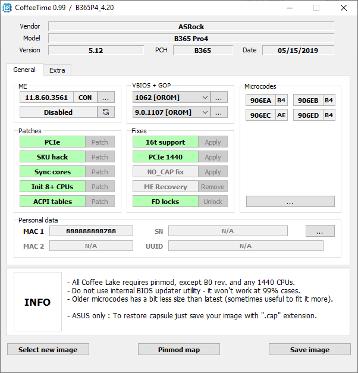
Task: Click Patch button for Sync cores
Action: click(x=100, y=172)
